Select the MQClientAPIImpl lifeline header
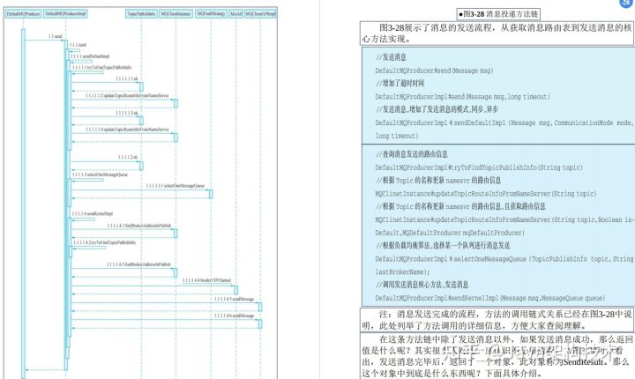635x379 pixels. (x=260, y=14)
